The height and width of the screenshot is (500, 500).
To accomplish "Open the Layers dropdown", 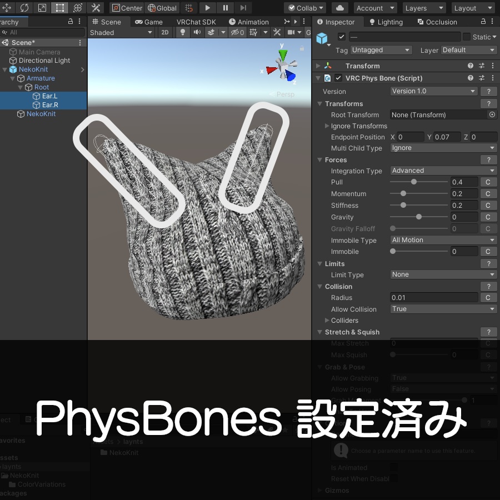I will point(424,8).
